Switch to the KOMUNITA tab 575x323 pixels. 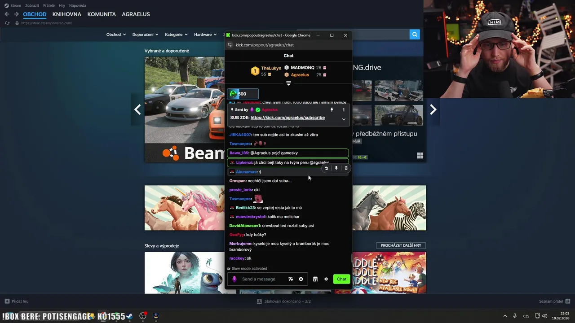(102, 14)
